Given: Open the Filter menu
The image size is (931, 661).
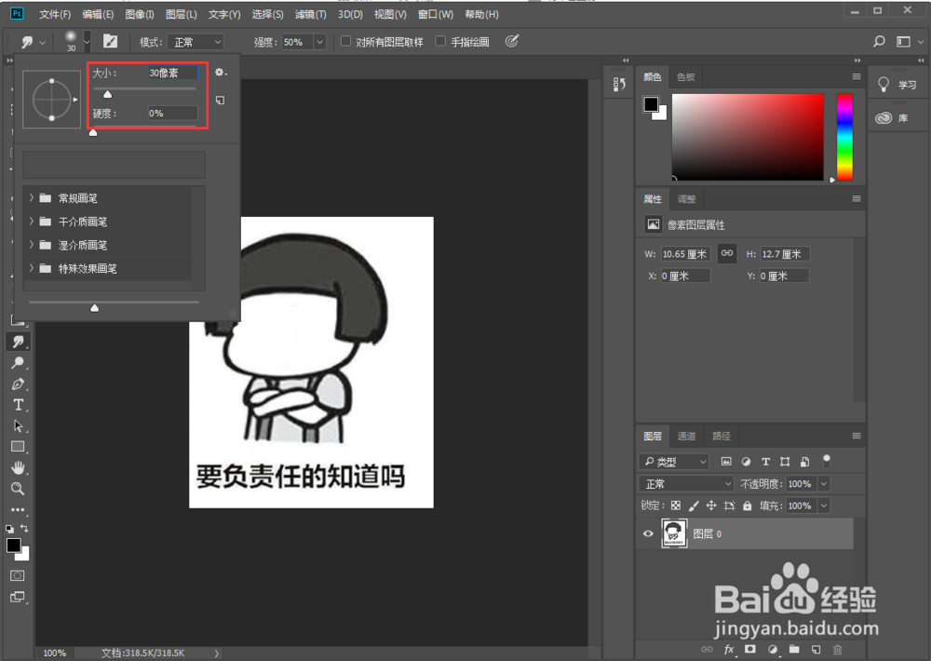Looking at the screenshot, I should click(x=311, y=14).
